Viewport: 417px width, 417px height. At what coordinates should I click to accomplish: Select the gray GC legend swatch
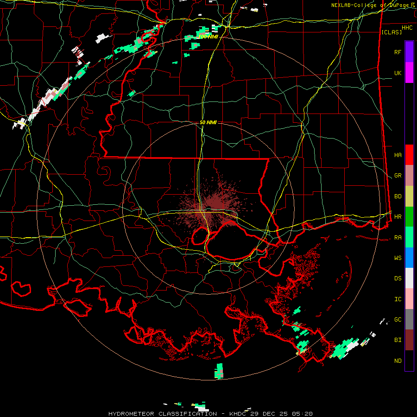pyautogui.click(x=409, y=319)
